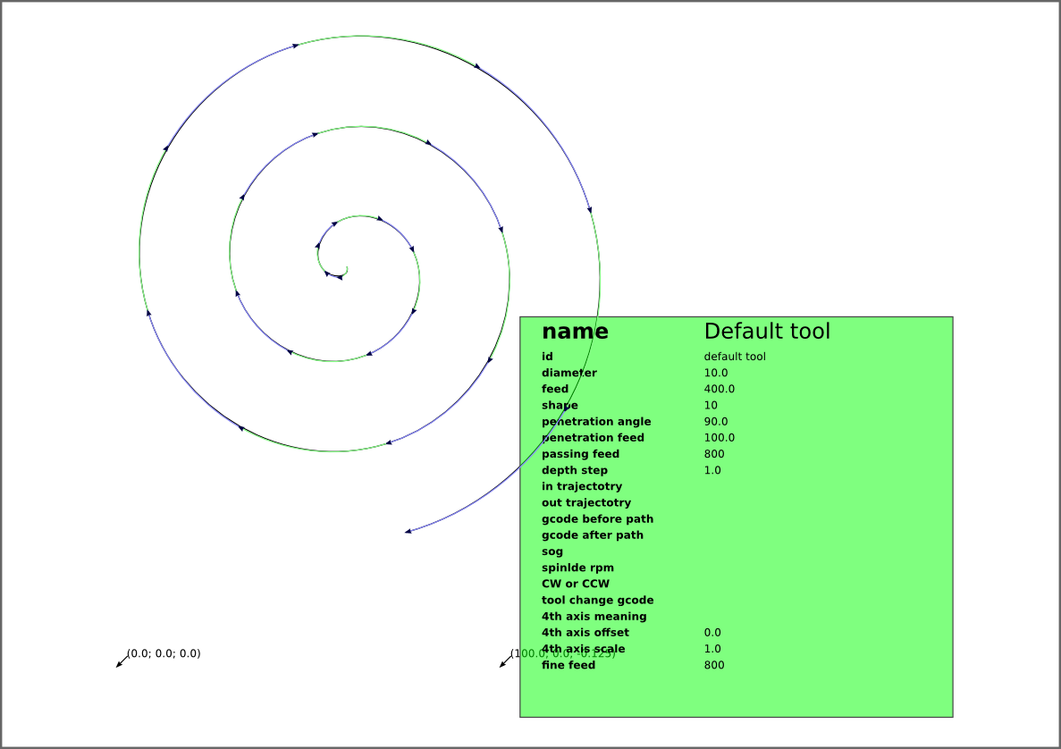Click the penetration feed value "100.0"
This screenshot has width=1061, height=749.
(720, 438)
